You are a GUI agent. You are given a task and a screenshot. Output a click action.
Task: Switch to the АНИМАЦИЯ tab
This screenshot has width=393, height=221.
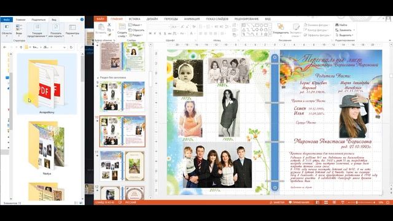tap(192, 19)
